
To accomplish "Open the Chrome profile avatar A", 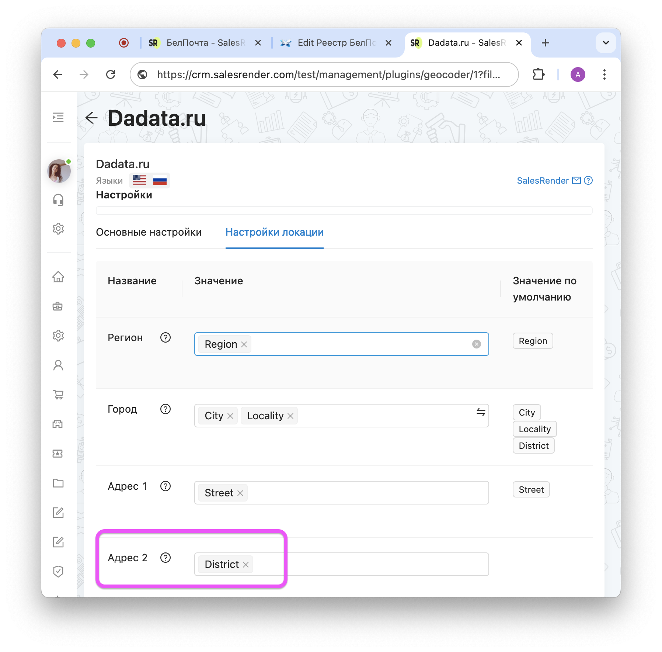I will pos(578,74).
